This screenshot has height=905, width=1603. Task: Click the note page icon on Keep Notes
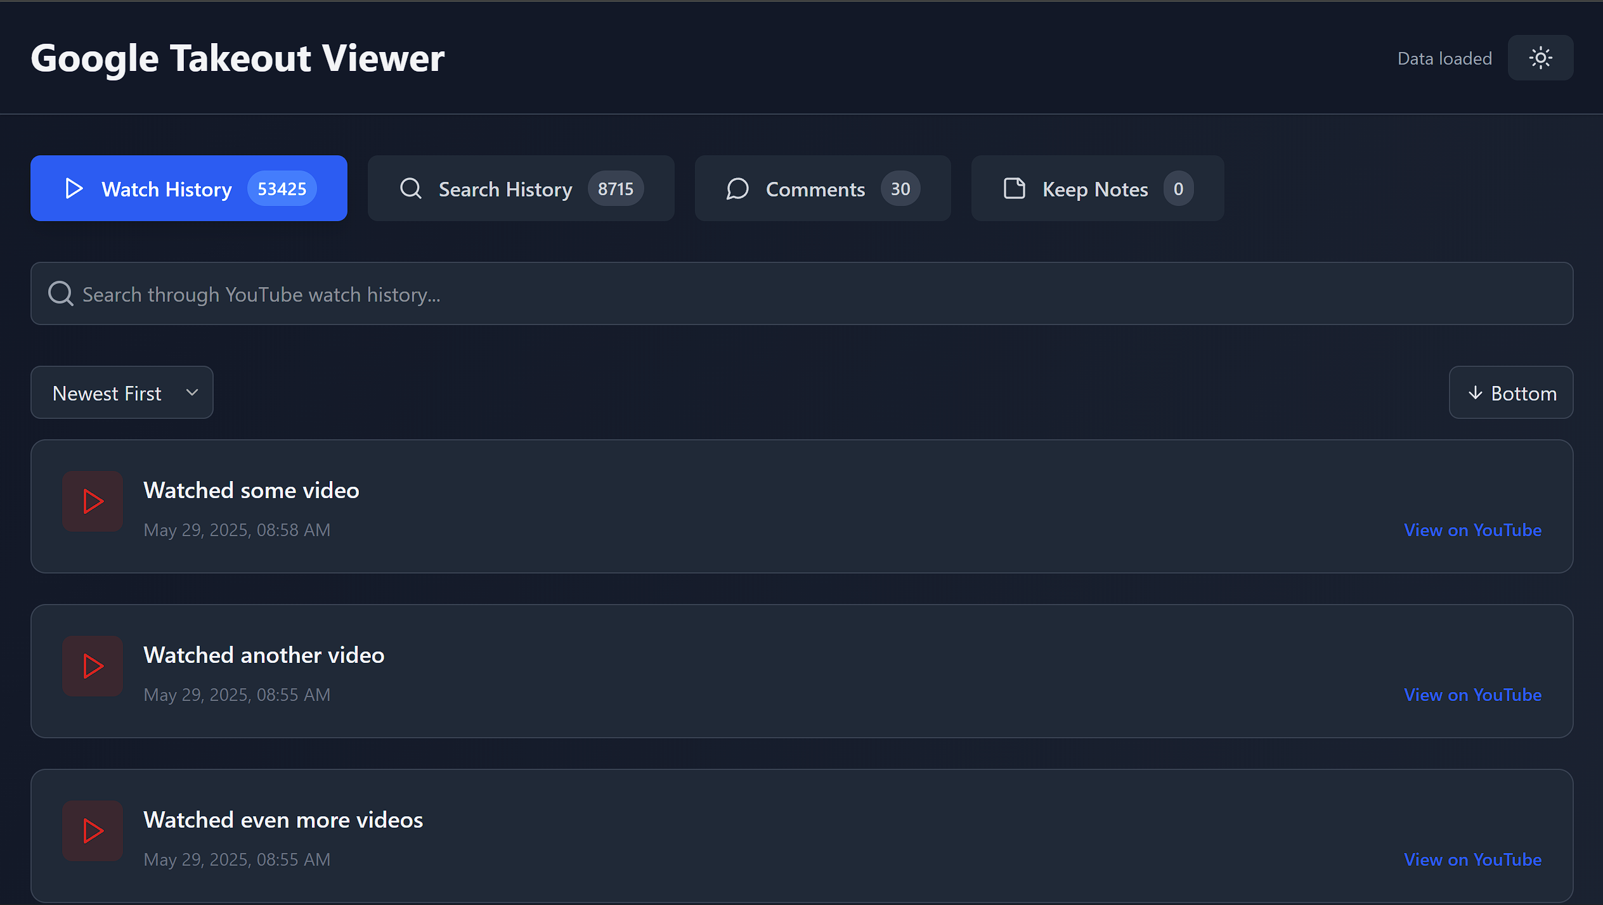[1014, 189]
